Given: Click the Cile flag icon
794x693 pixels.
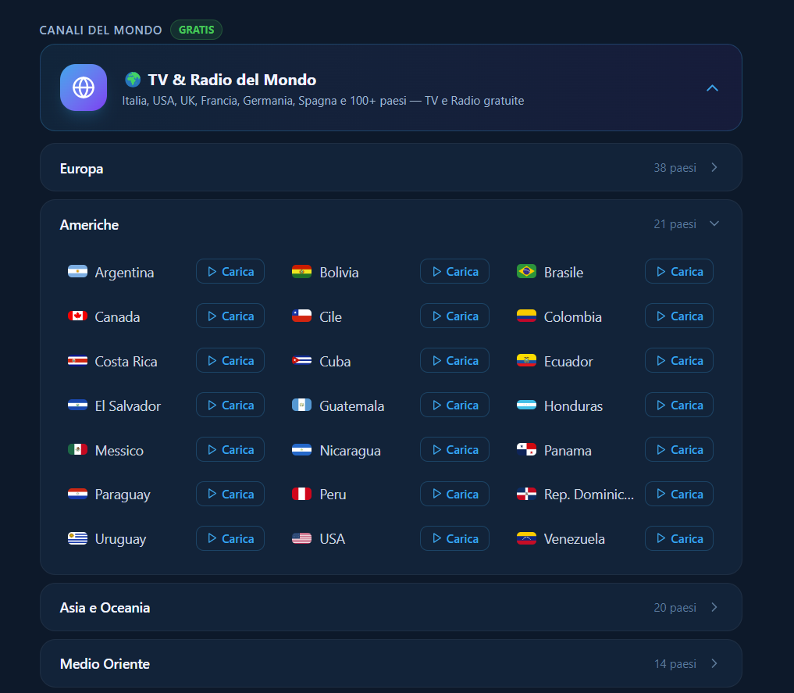Looking at the screenshot, I should (x=302, y=316).
